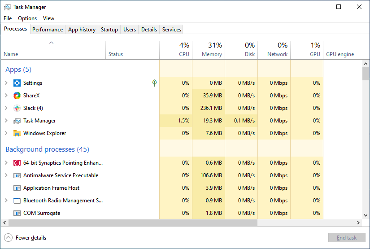The image size is (370, 249).
Task: Click the green leaf suspended status icon
Action: coord(155,83)
